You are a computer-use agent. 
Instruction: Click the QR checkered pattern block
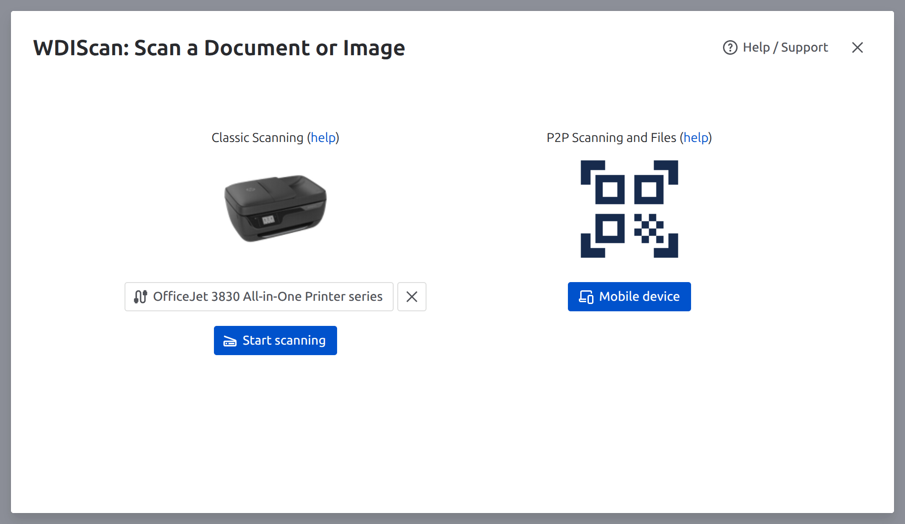649,228
